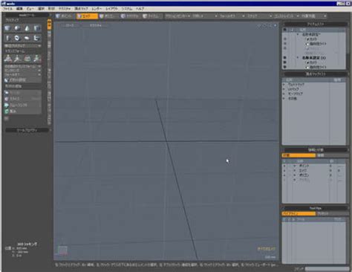Expand the その他 vertex map group

tap(284, 99)
